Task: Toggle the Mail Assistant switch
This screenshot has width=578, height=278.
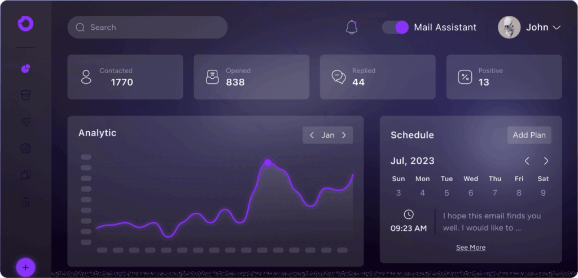Action: point(395,27)
